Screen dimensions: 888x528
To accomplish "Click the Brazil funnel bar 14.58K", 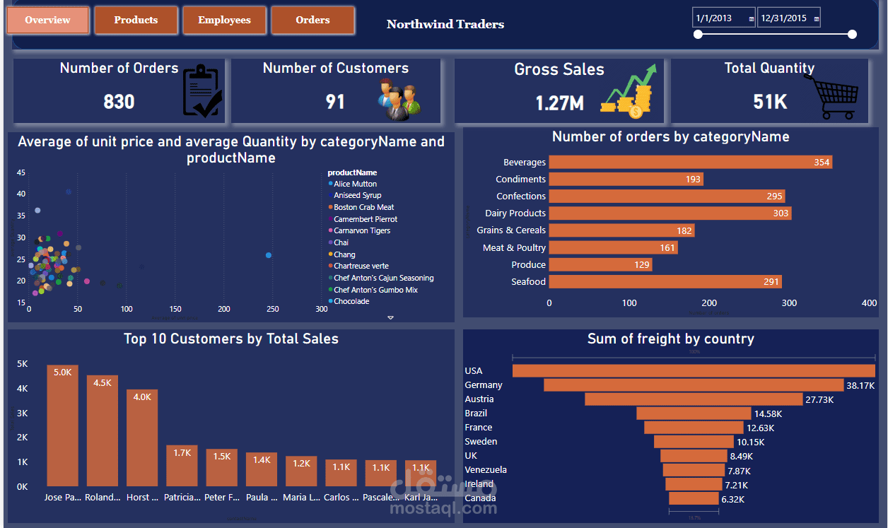I will (694, 413).
